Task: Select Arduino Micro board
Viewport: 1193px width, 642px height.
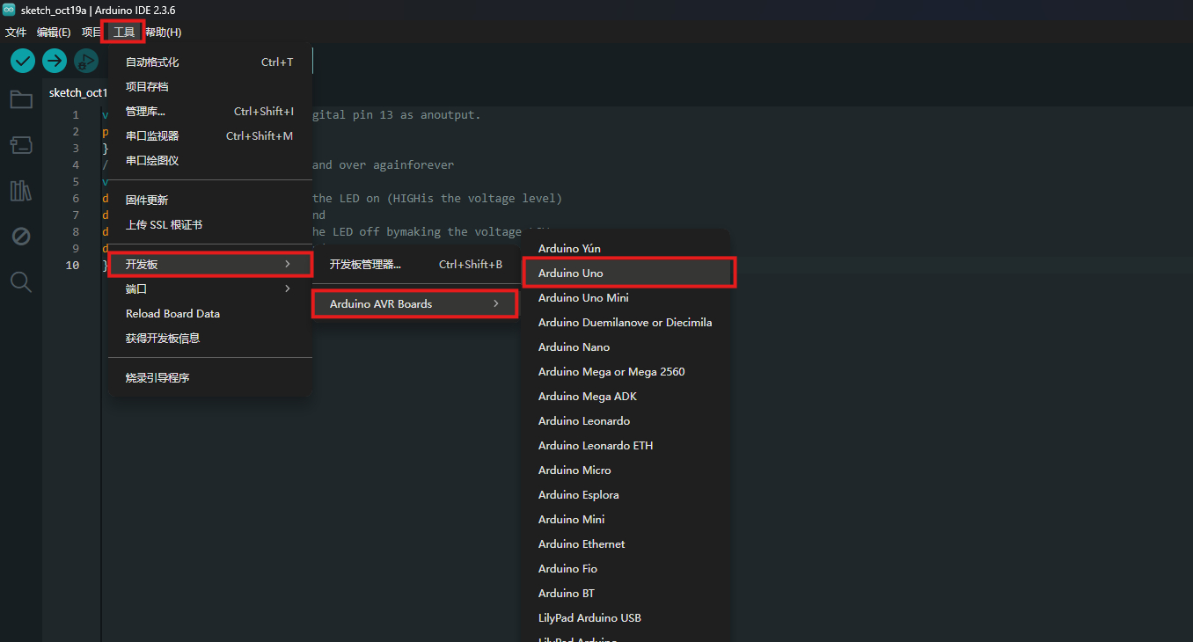Action: click(626, 471)
